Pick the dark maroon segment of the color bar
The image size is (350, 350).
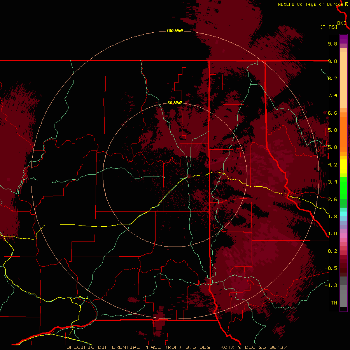[x=343, y=266]
